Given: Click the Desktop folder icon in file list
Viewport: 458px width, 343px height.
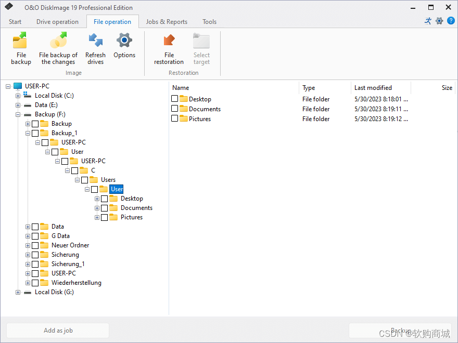Looking at the screenshot, I should coord(184,99).
